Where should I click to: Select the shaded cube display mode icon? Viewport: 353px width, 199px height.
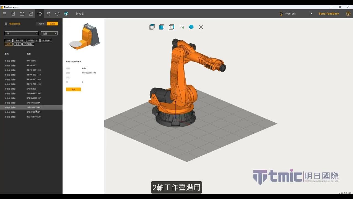point(162,27)
